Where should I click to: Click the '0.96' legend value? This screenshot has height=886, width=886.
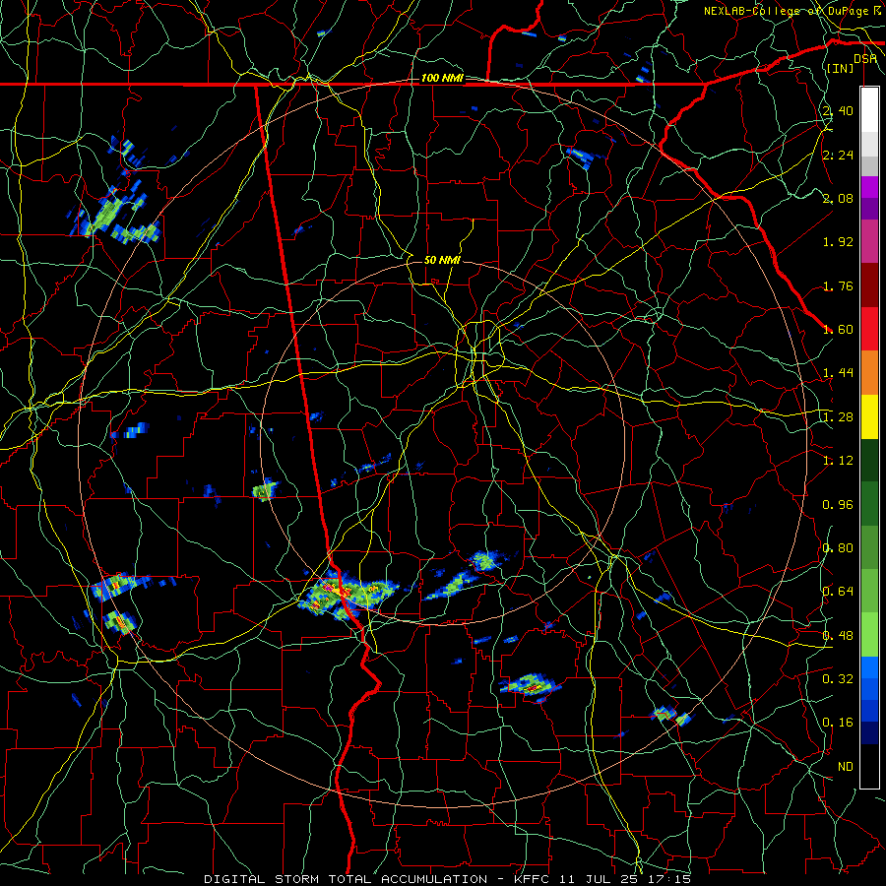point(838,505)
